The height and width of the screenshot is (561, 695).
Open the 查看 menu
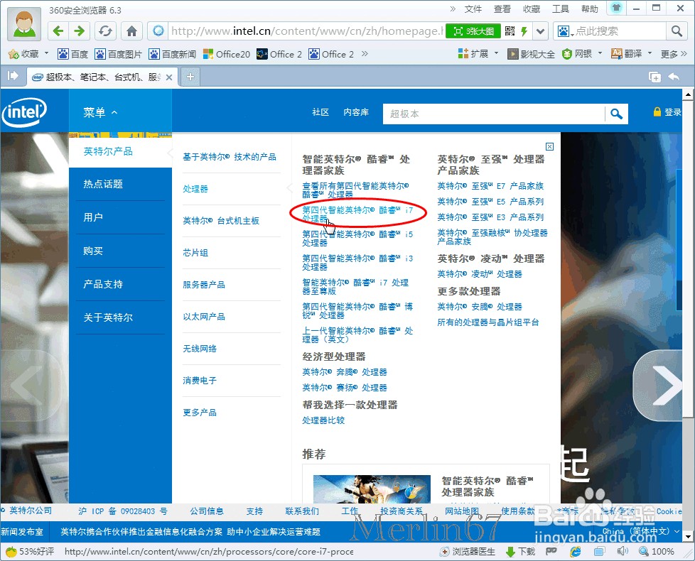pyautogui.click(x=502, y=9)
